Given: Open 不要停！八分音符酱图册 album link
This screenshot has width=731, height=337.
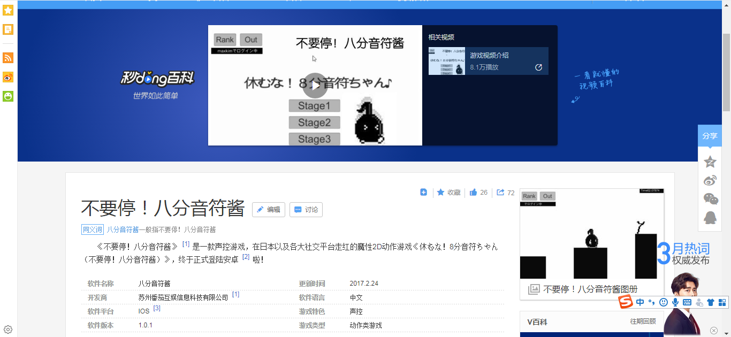Looking at the screenshot, I should pyautogui.click(x=590, y=289).
